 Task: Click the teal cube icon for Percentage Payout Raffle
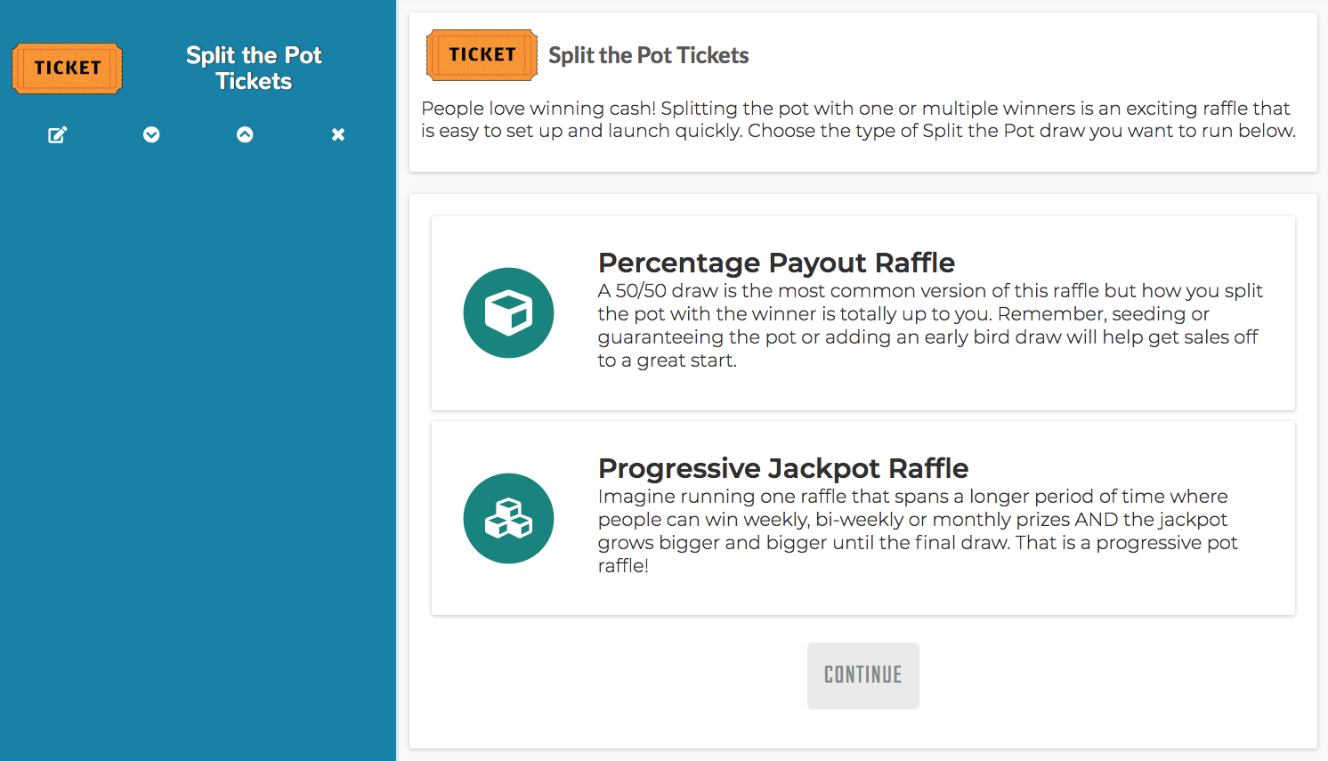click(508, 312)
